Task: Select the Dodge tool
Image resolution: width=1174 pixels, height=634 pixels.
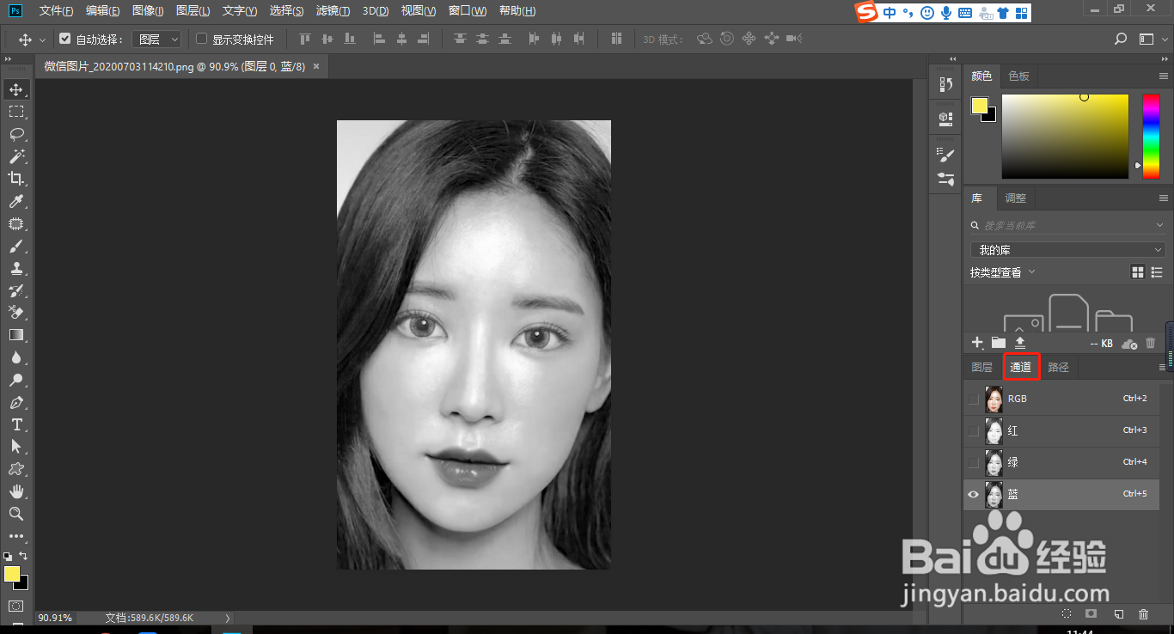Action: pos(16,380)
